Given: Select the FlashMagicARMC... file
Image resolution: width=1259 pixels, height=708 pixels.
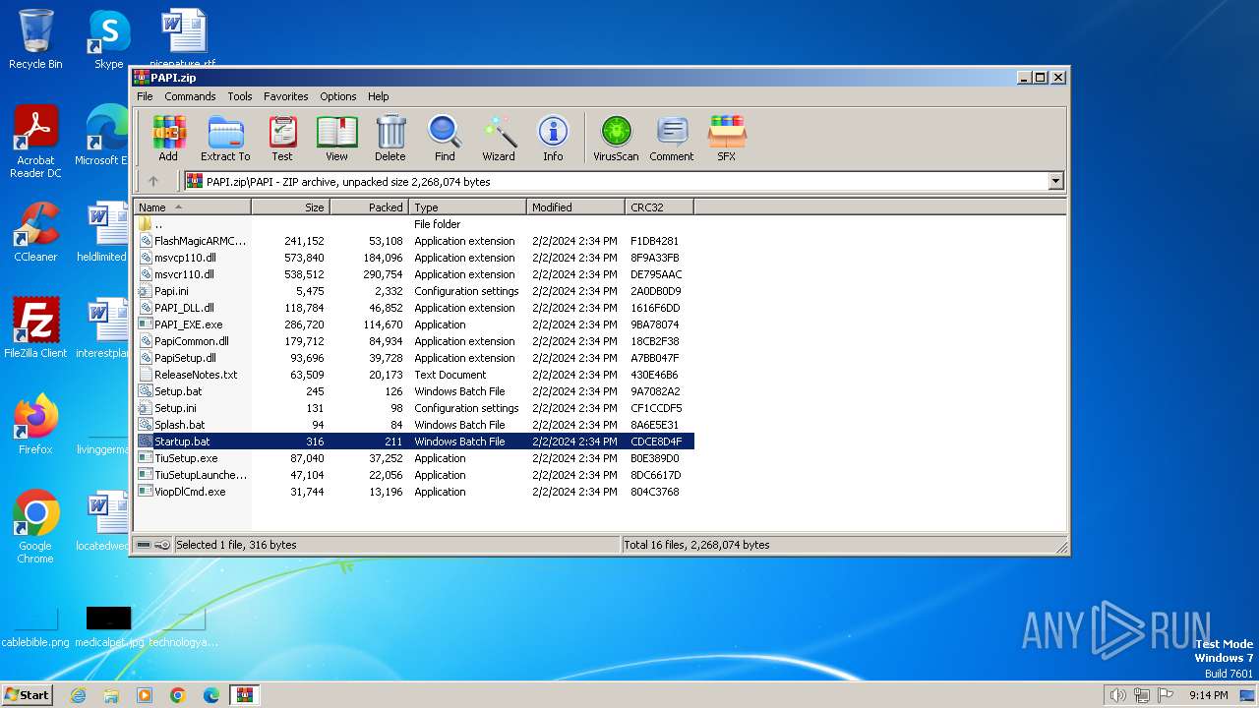Looking at the screenshot, I should [414, 241].
